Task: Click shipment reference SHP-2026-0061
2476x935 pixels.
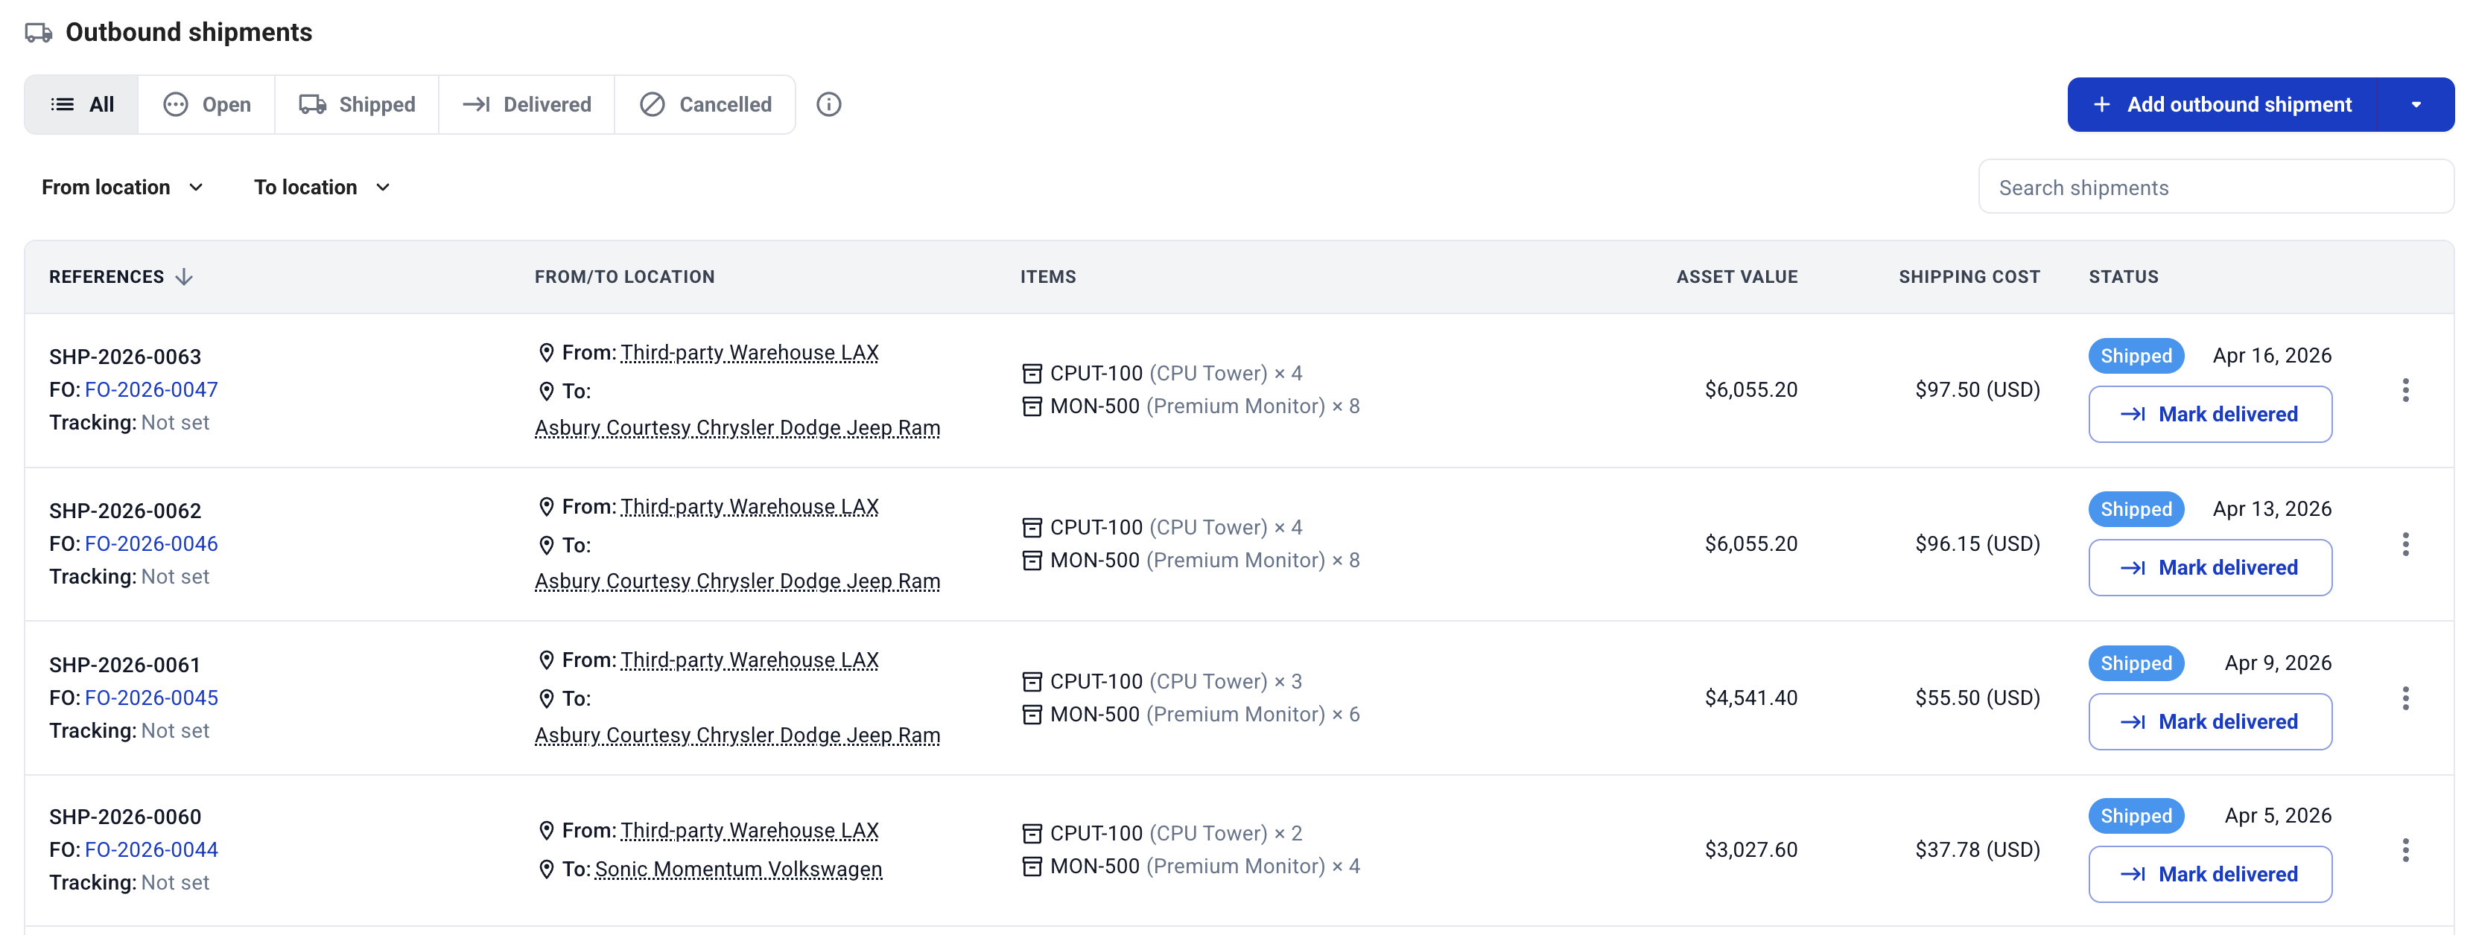Action: [125, 665]
